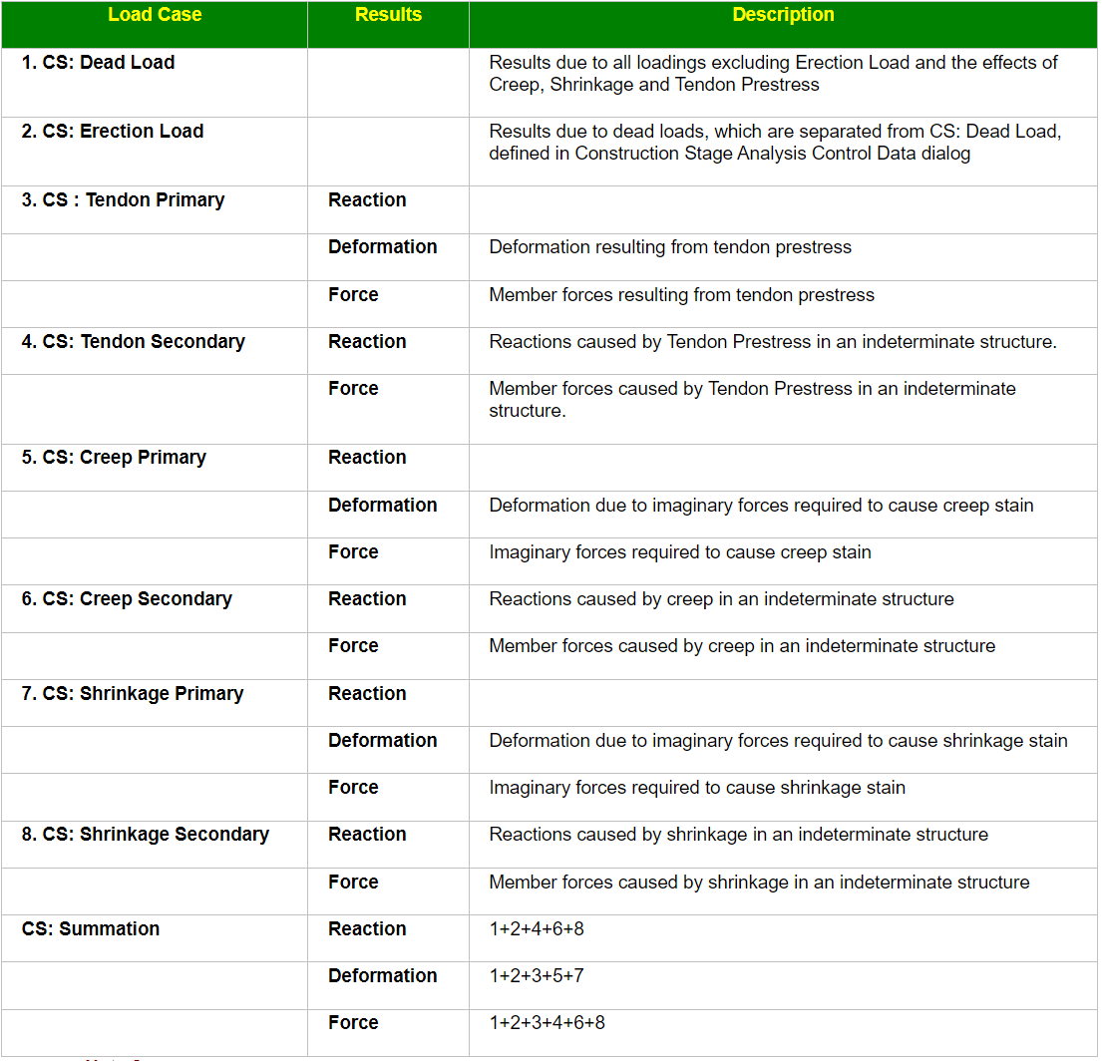Select the CS: Erection Load row label

click(113, 132)
